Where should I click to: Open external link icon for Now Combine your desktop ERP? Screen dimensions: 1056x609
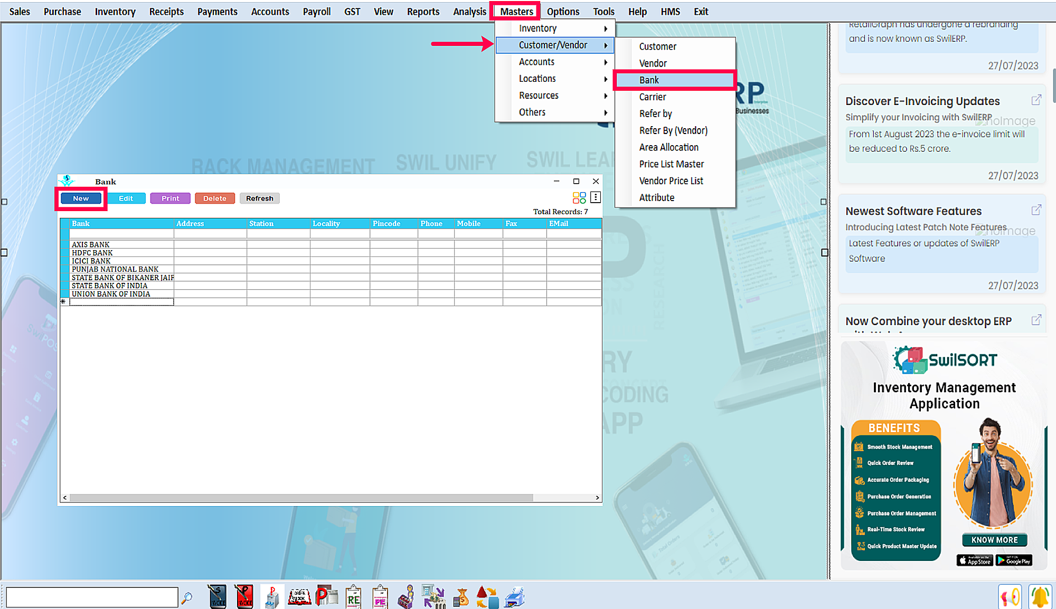pos(1036,320)
